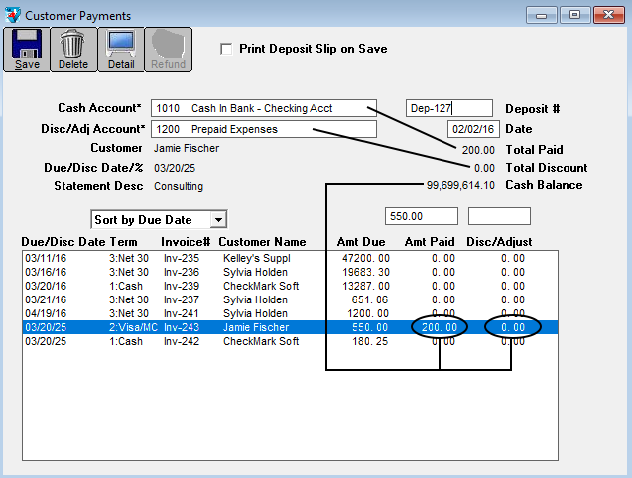This screenshot has width=632, height=478.
Task: Click the Deposit # field Dep-127
Action: tap(448, 108)
